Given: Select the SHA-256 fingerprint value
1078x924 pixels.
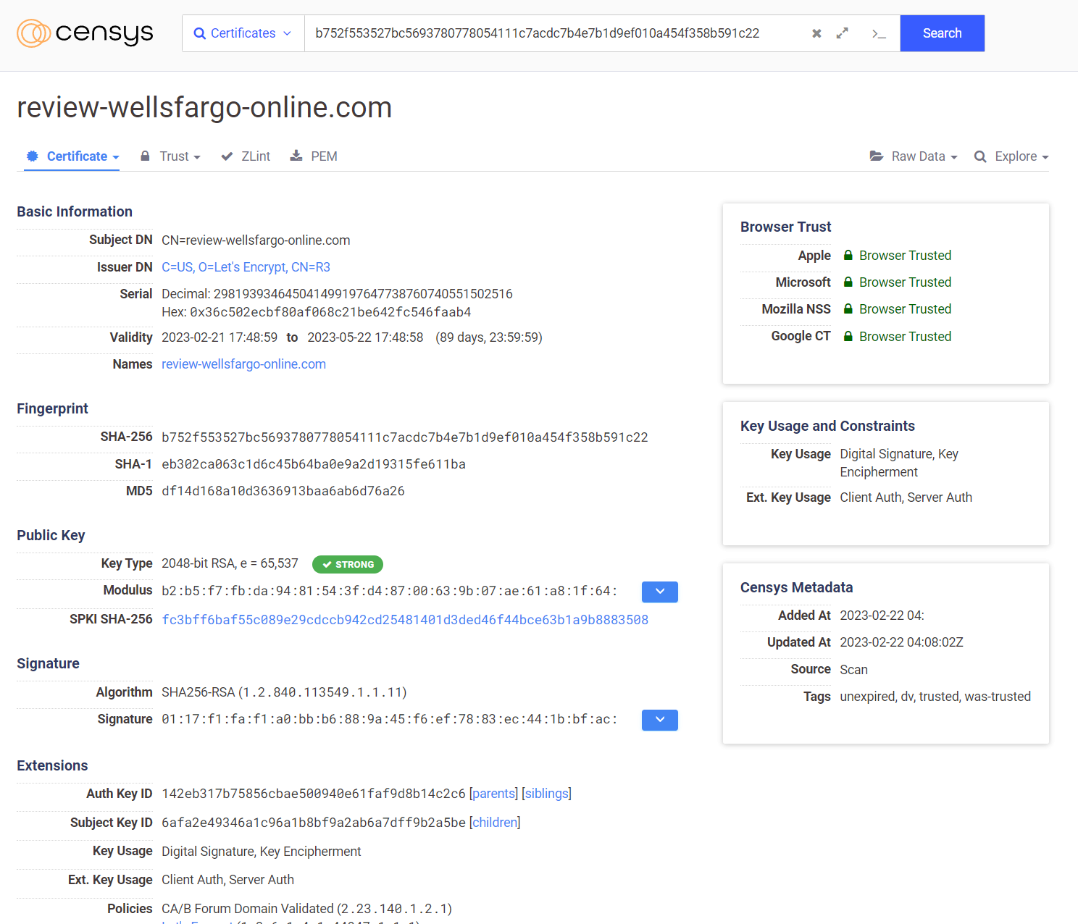Looking at the screenshot, I should click(x=405, y=437).
